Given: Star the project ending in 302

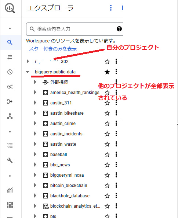Looking at the screenshot, I should 107,62.
